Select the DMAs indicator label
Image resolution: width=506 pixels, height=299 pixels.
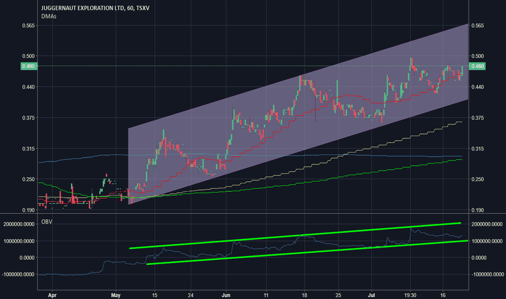pos(49,16)
